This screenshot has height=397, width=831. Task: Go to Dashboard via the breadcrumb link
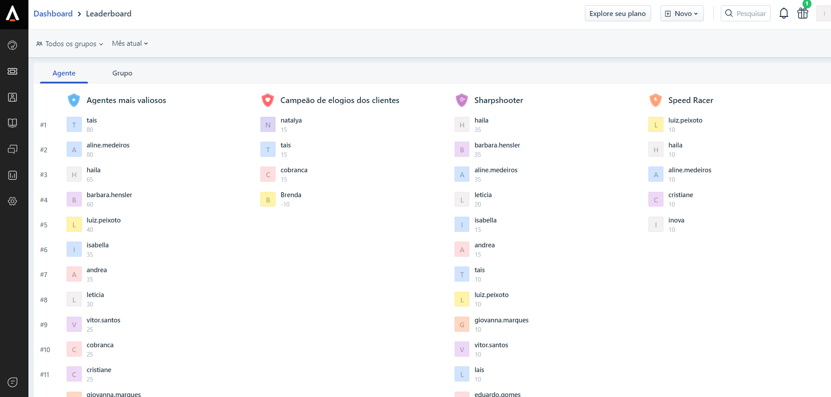coord(53,14)
